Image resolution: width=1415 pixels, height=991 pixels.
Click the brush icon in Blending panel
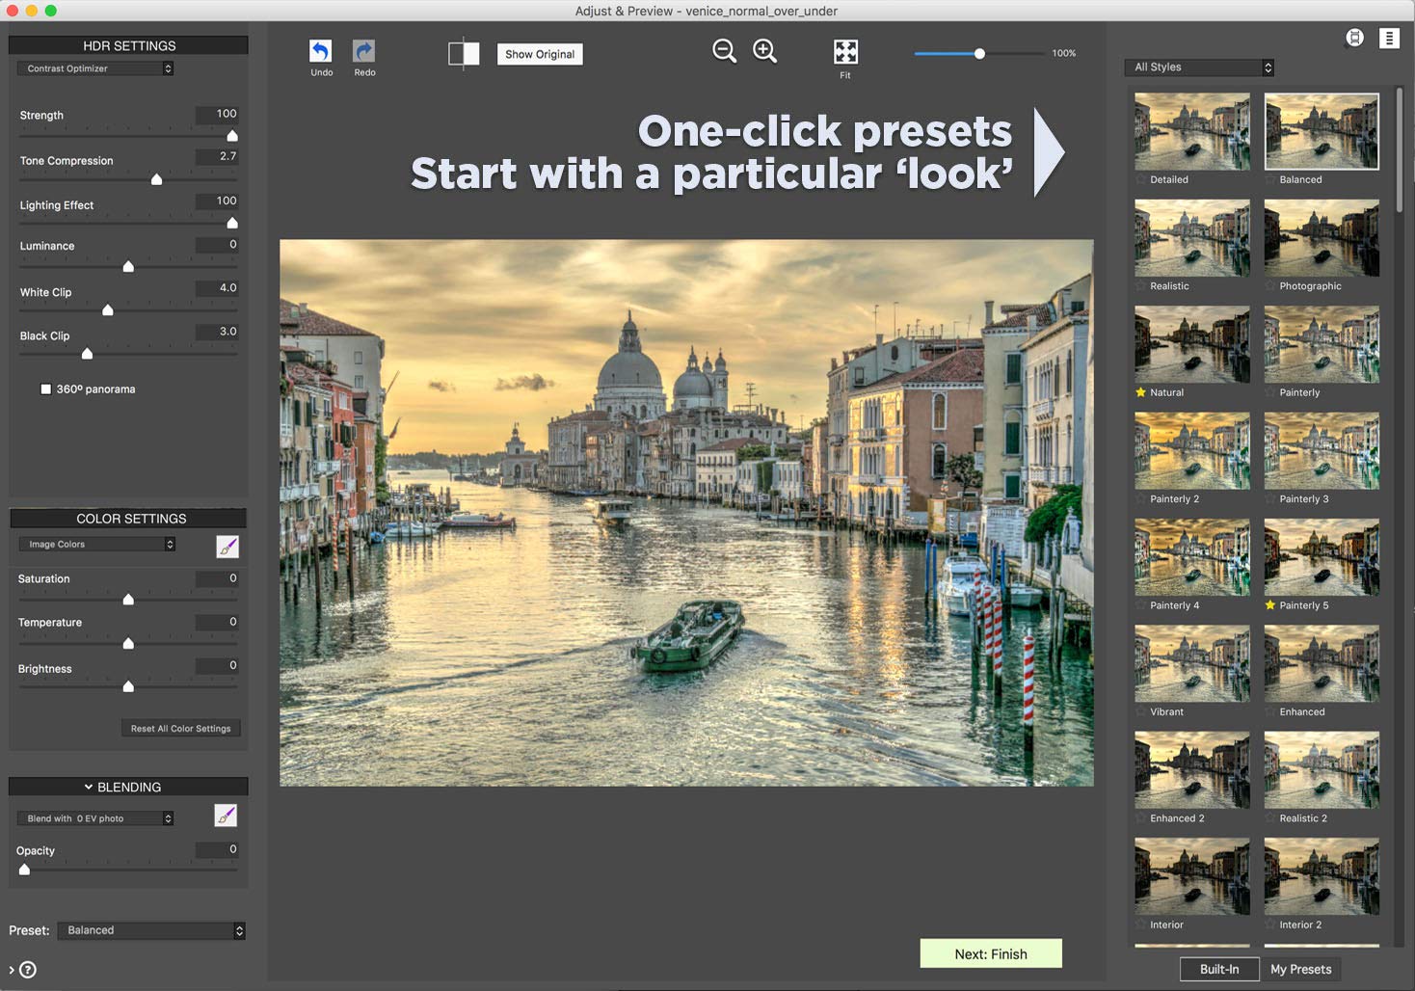(226, 816)
